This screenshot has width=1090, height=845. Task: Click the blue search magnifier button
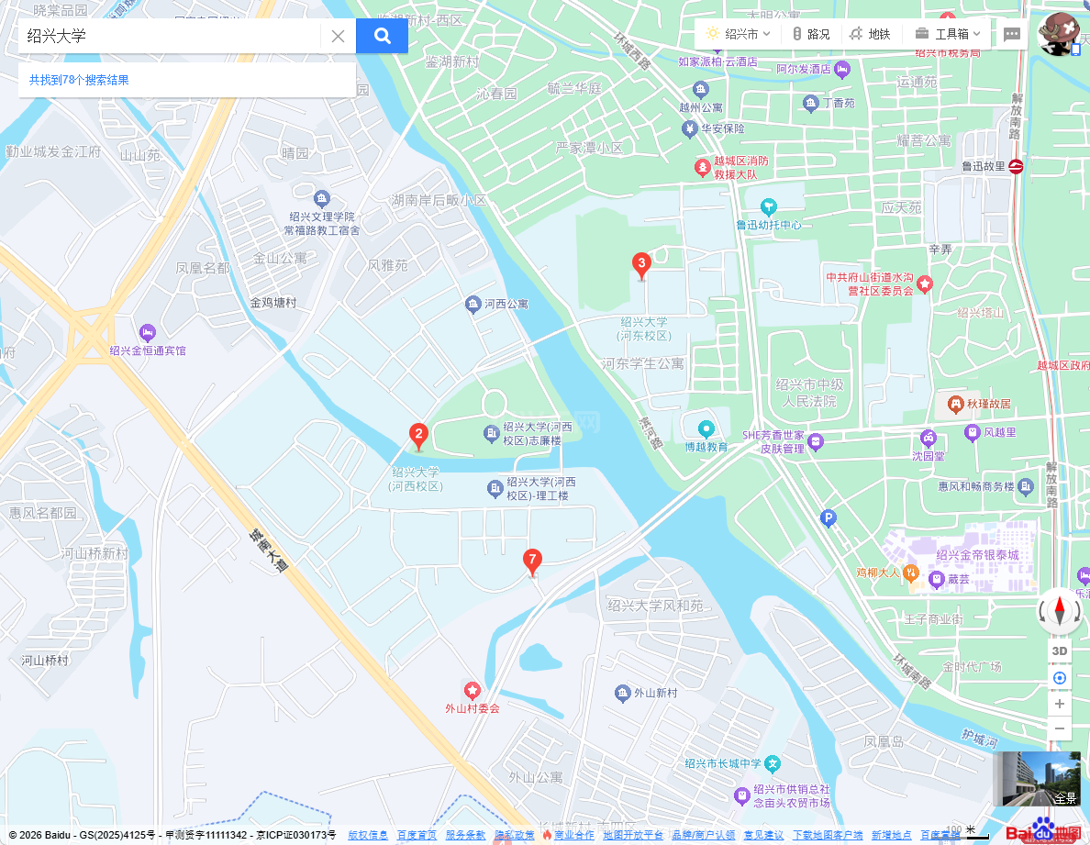coord(382,36)
